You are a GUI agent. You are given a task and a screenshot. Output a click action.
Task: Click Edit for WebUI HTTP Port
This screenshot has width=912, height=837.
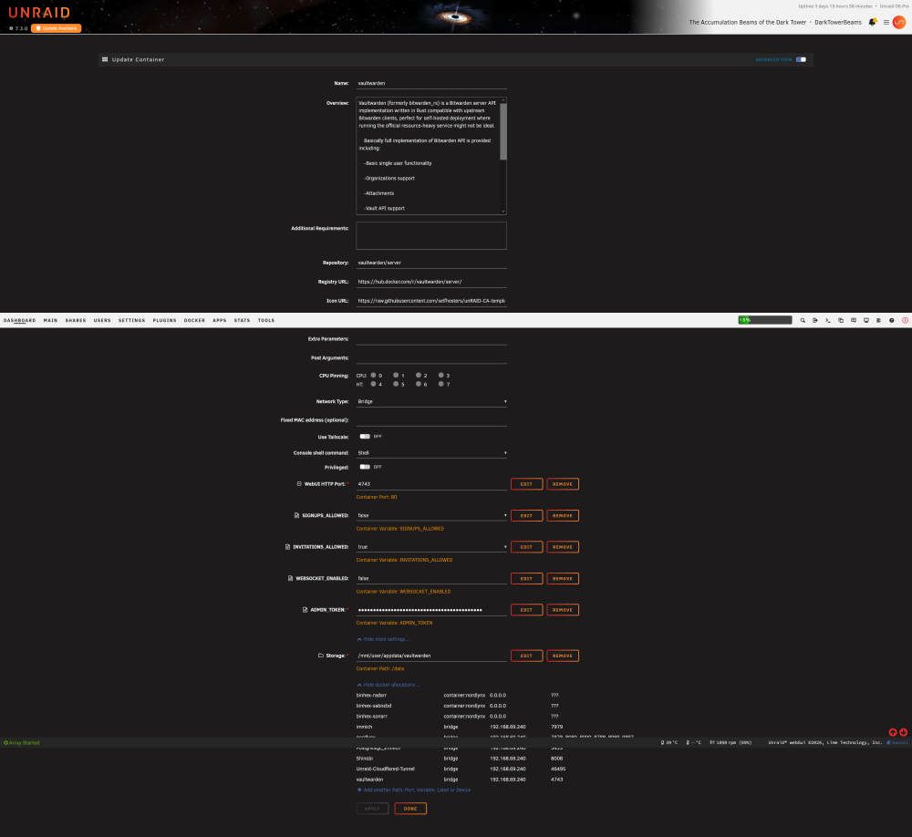(x=526, y=484)
